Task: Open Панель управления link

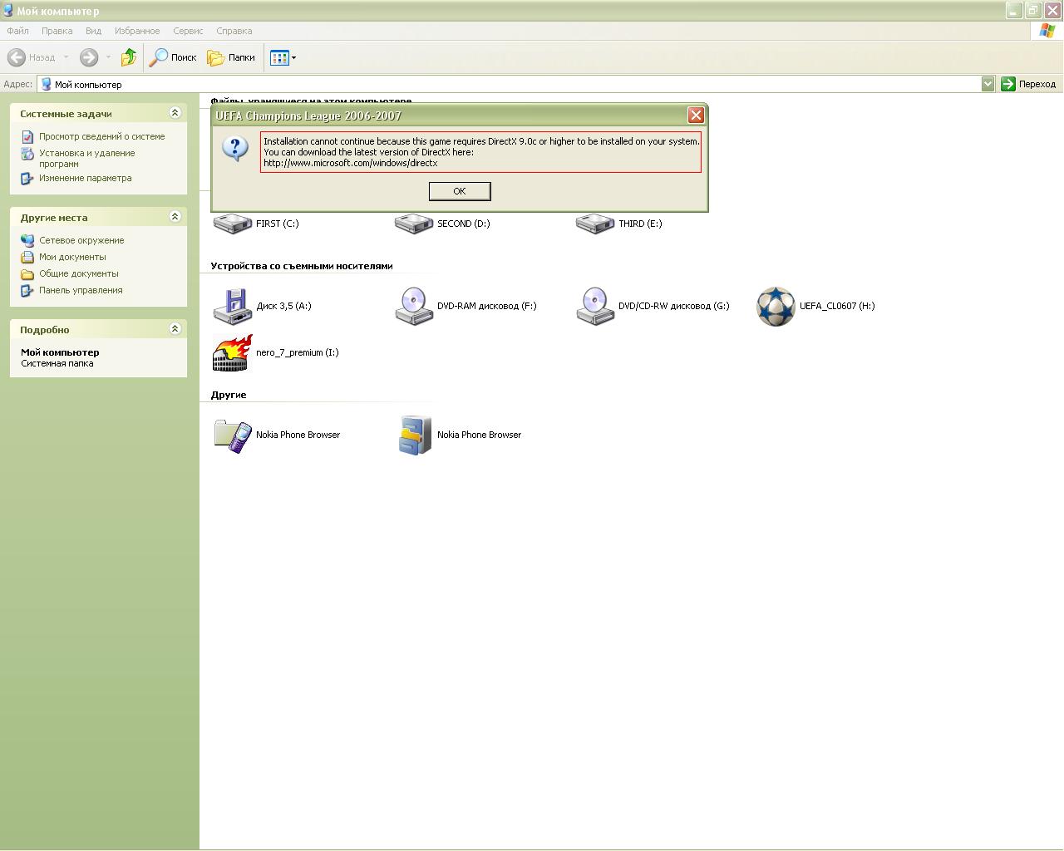Action: [x=81, y=290]
